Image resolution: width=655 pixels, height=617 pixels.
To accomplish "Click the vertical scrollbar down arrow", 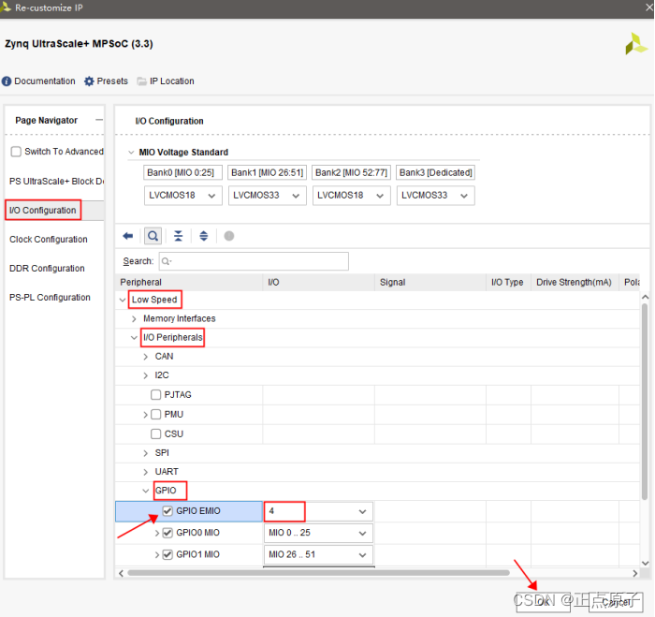I will (x=645, y=563).
